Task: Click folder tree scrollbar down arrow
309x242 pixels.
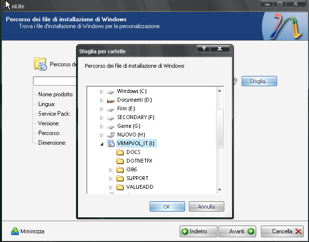Action: point(220,190)
